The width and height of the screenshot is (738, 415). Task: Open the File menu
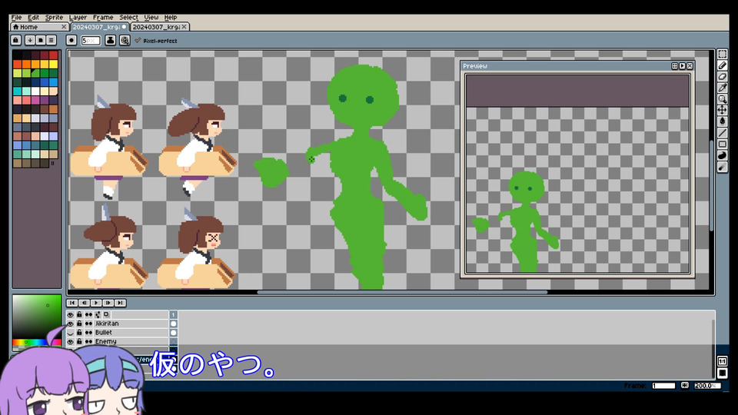coord(16,18)
